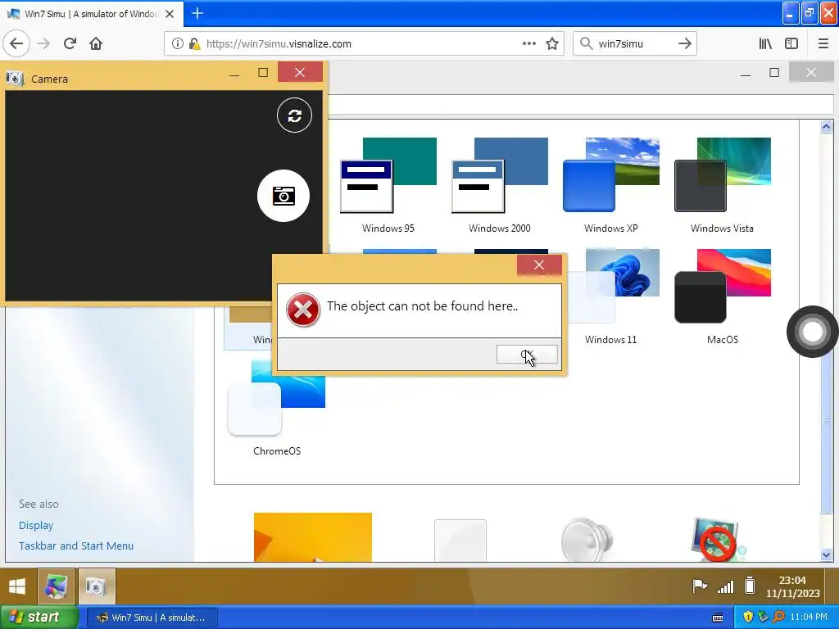839x629 pixels.
Task: Click the win7simu search box
Action: pos(633,44)
